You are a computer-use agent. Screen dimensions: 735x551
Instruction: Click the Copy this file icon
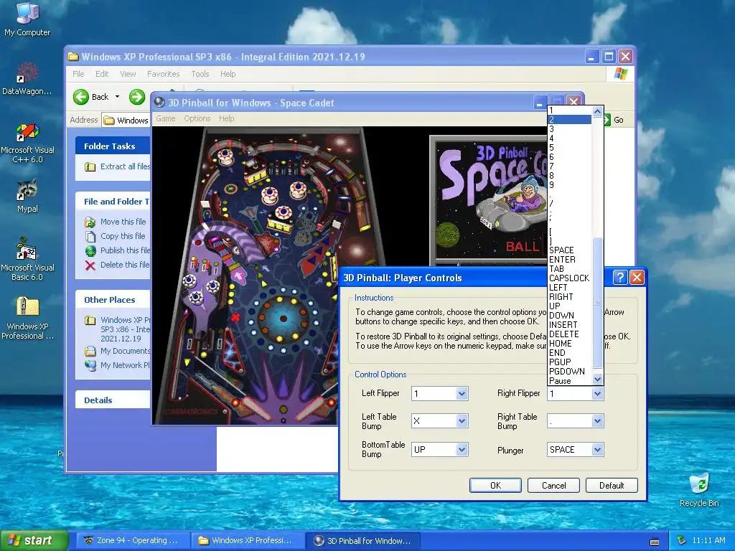point(90,236)
